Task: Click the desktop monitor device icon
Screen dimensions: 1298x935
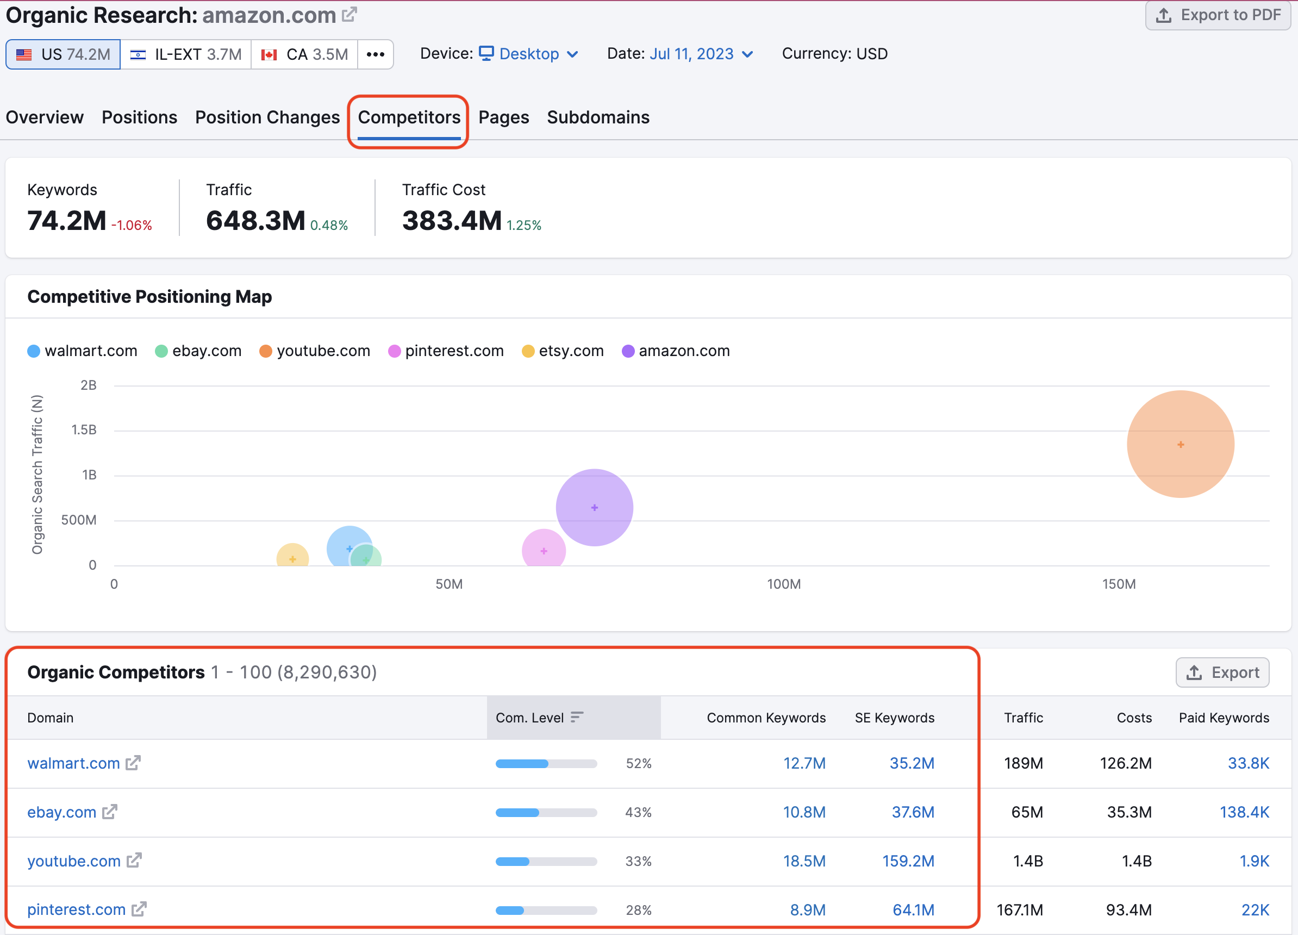Action: click(486, 53)
